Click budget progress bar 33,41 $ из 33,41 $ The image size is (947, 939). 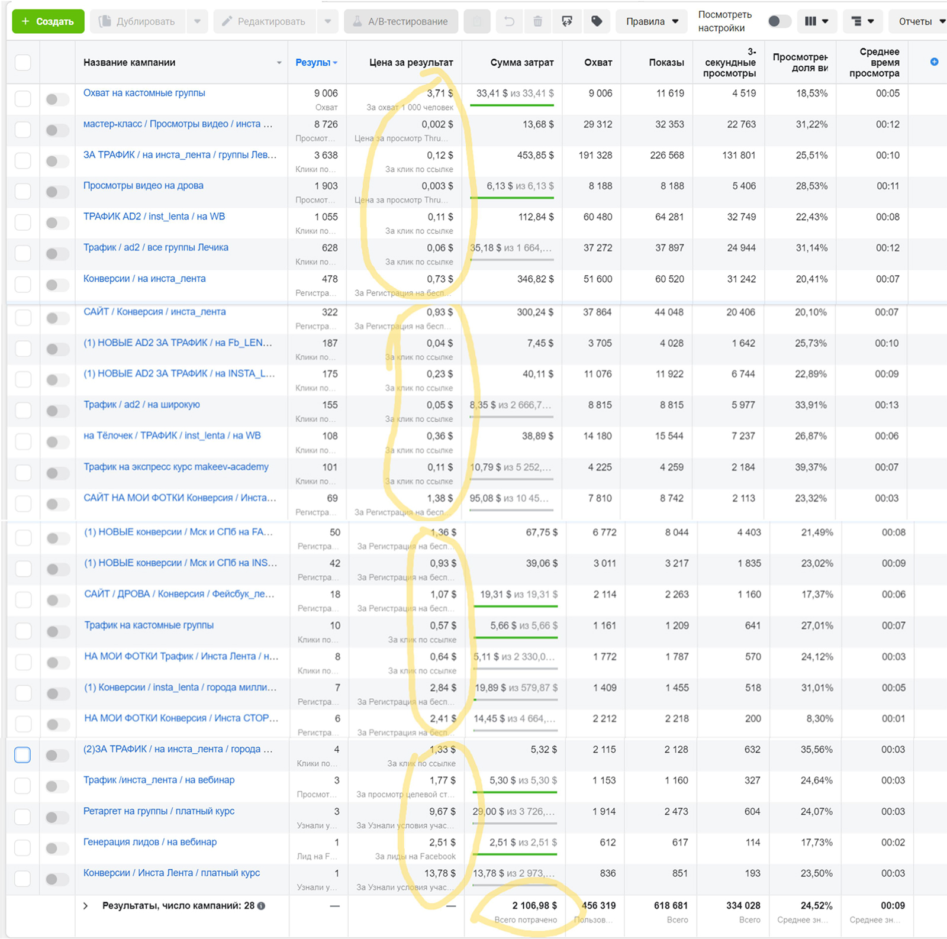(512, 105)
